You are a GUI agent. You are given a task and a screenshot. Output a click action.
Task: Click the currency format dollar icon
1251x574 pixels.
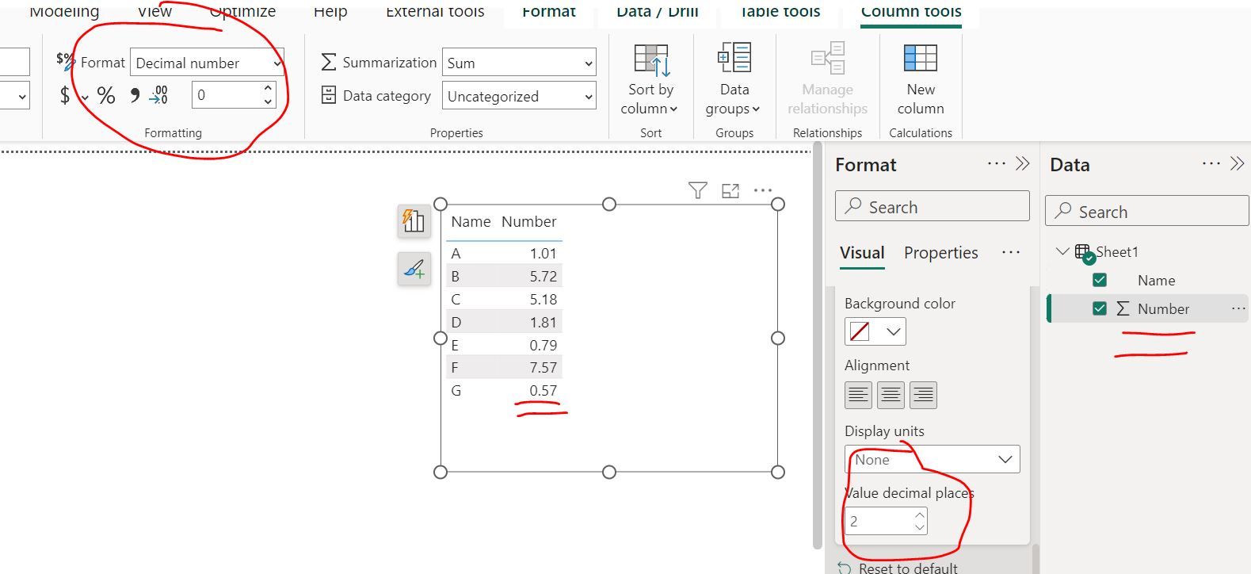point(65,96)
